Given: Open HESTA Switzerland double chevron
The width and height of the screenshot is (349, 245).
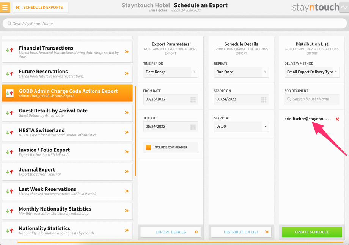Looking at the screenshot, I should tap(127, 132).
